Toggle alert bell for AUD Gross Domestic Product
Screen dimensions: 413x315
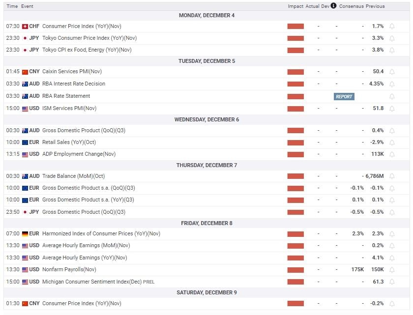coord(392,131)
